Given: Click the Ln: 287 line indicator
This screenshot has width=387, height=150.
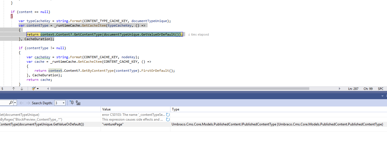Looking at the screenshot, I should [x=353, y=89].
